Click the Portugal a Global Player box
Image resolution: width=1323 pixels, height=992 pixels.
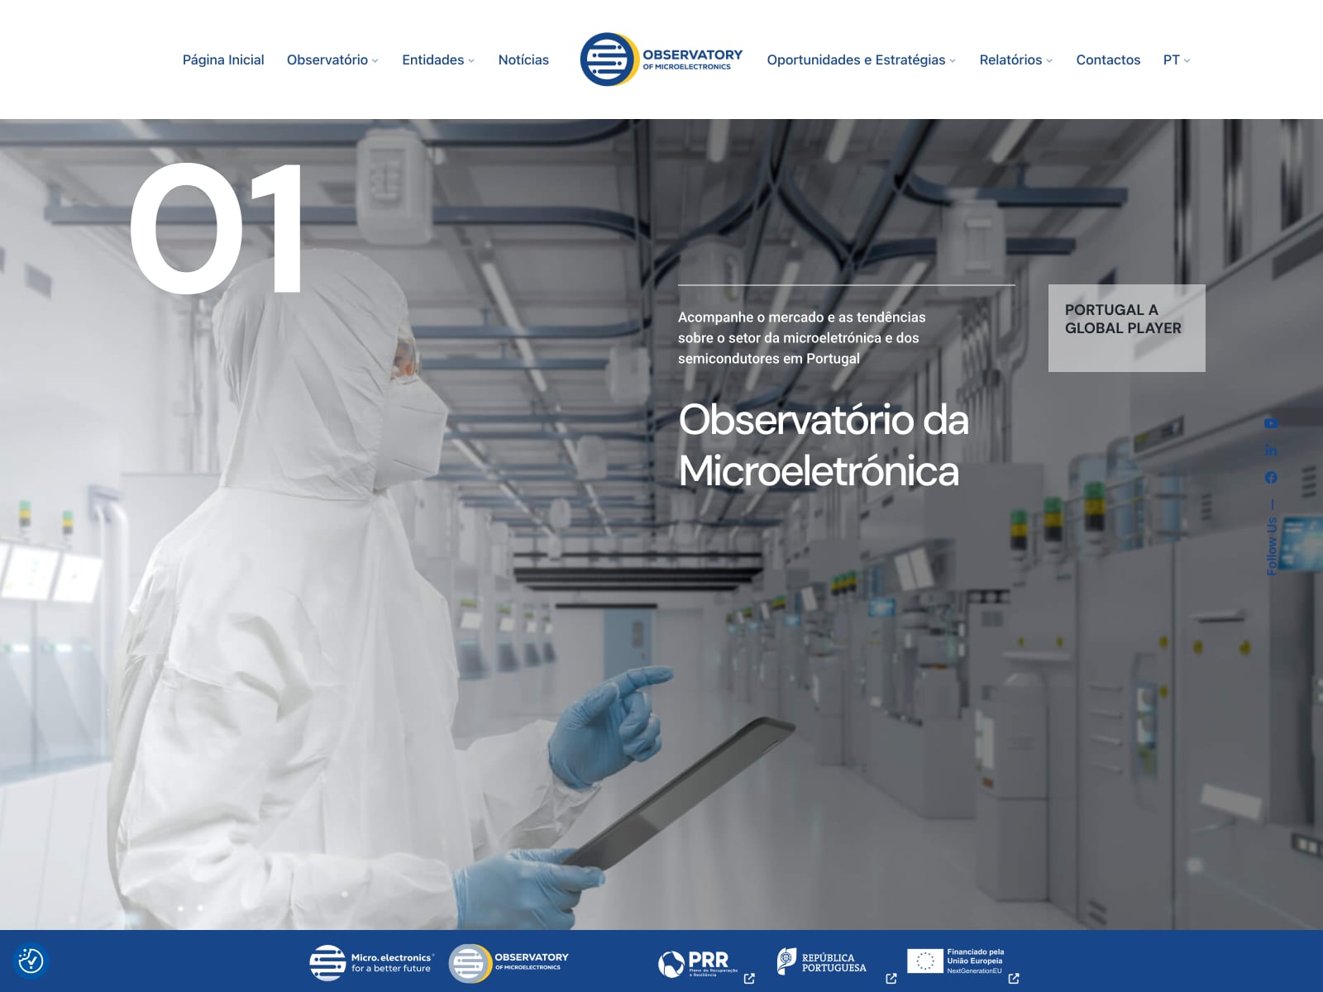1126,327
